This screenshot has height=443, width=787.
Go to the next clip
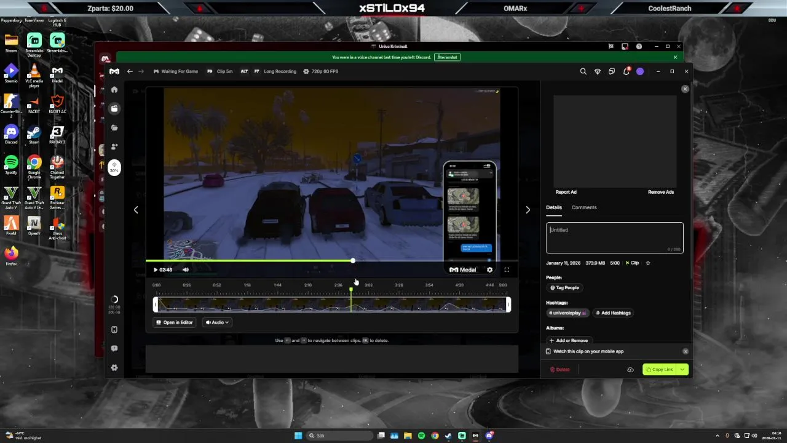pyautogui.click(x=528, y=210)
